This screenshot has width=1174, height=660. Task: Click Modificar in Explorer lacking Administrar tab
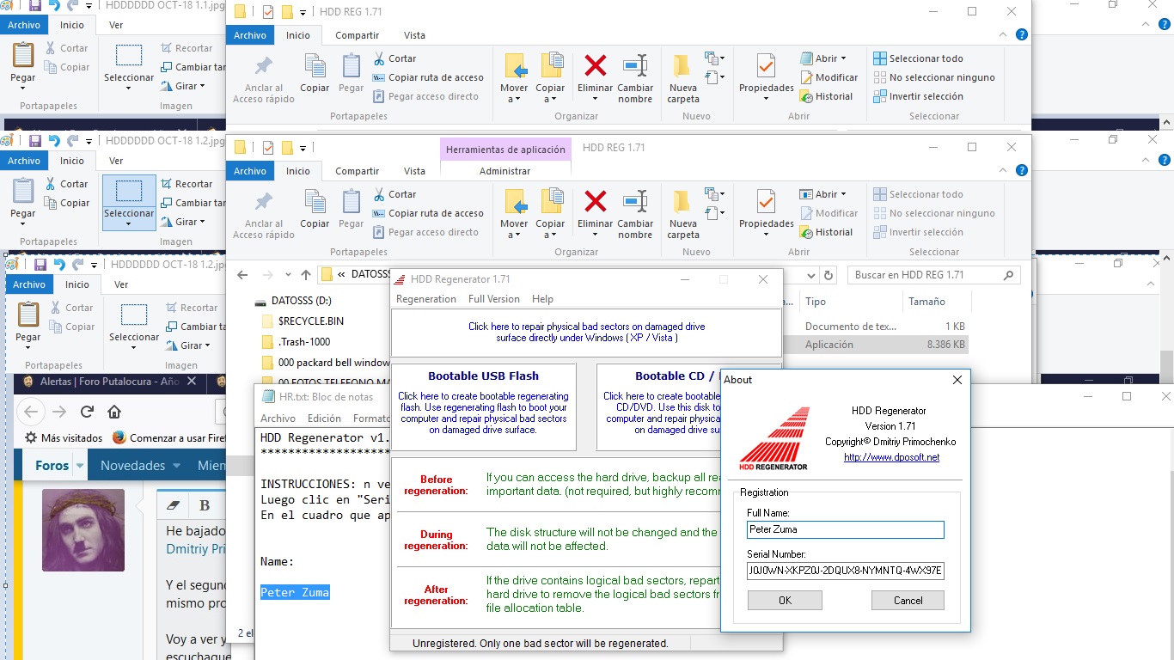tap(829, 77)
